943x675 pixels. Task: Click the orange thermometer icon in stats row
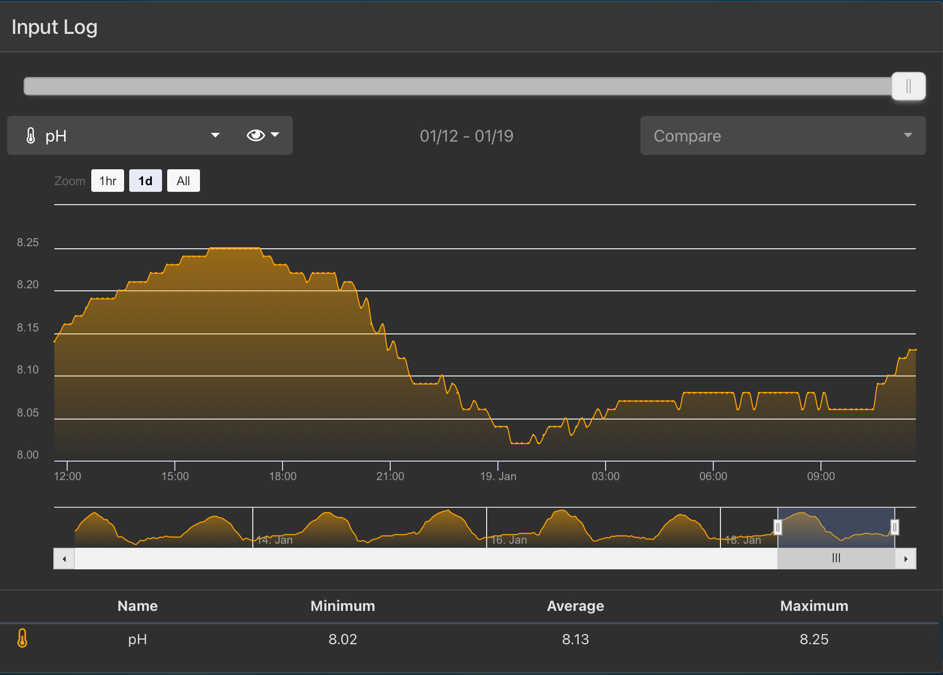pos(23,638)
